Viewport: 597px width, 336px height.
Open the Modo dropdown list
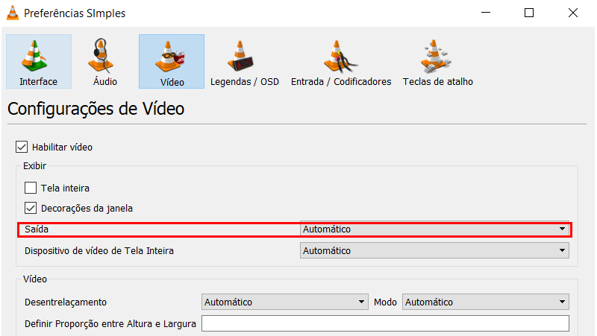[486, 302]
